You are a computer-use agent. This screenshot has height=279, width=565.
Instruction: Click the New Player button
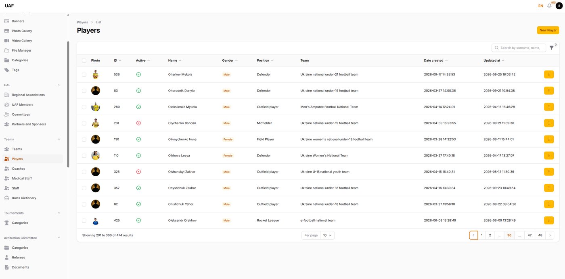548,30
